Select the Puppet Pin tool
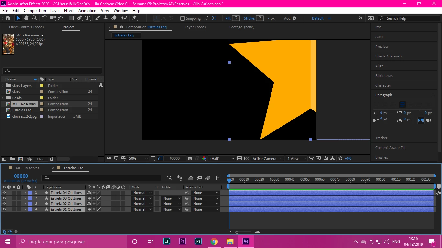 134,18
